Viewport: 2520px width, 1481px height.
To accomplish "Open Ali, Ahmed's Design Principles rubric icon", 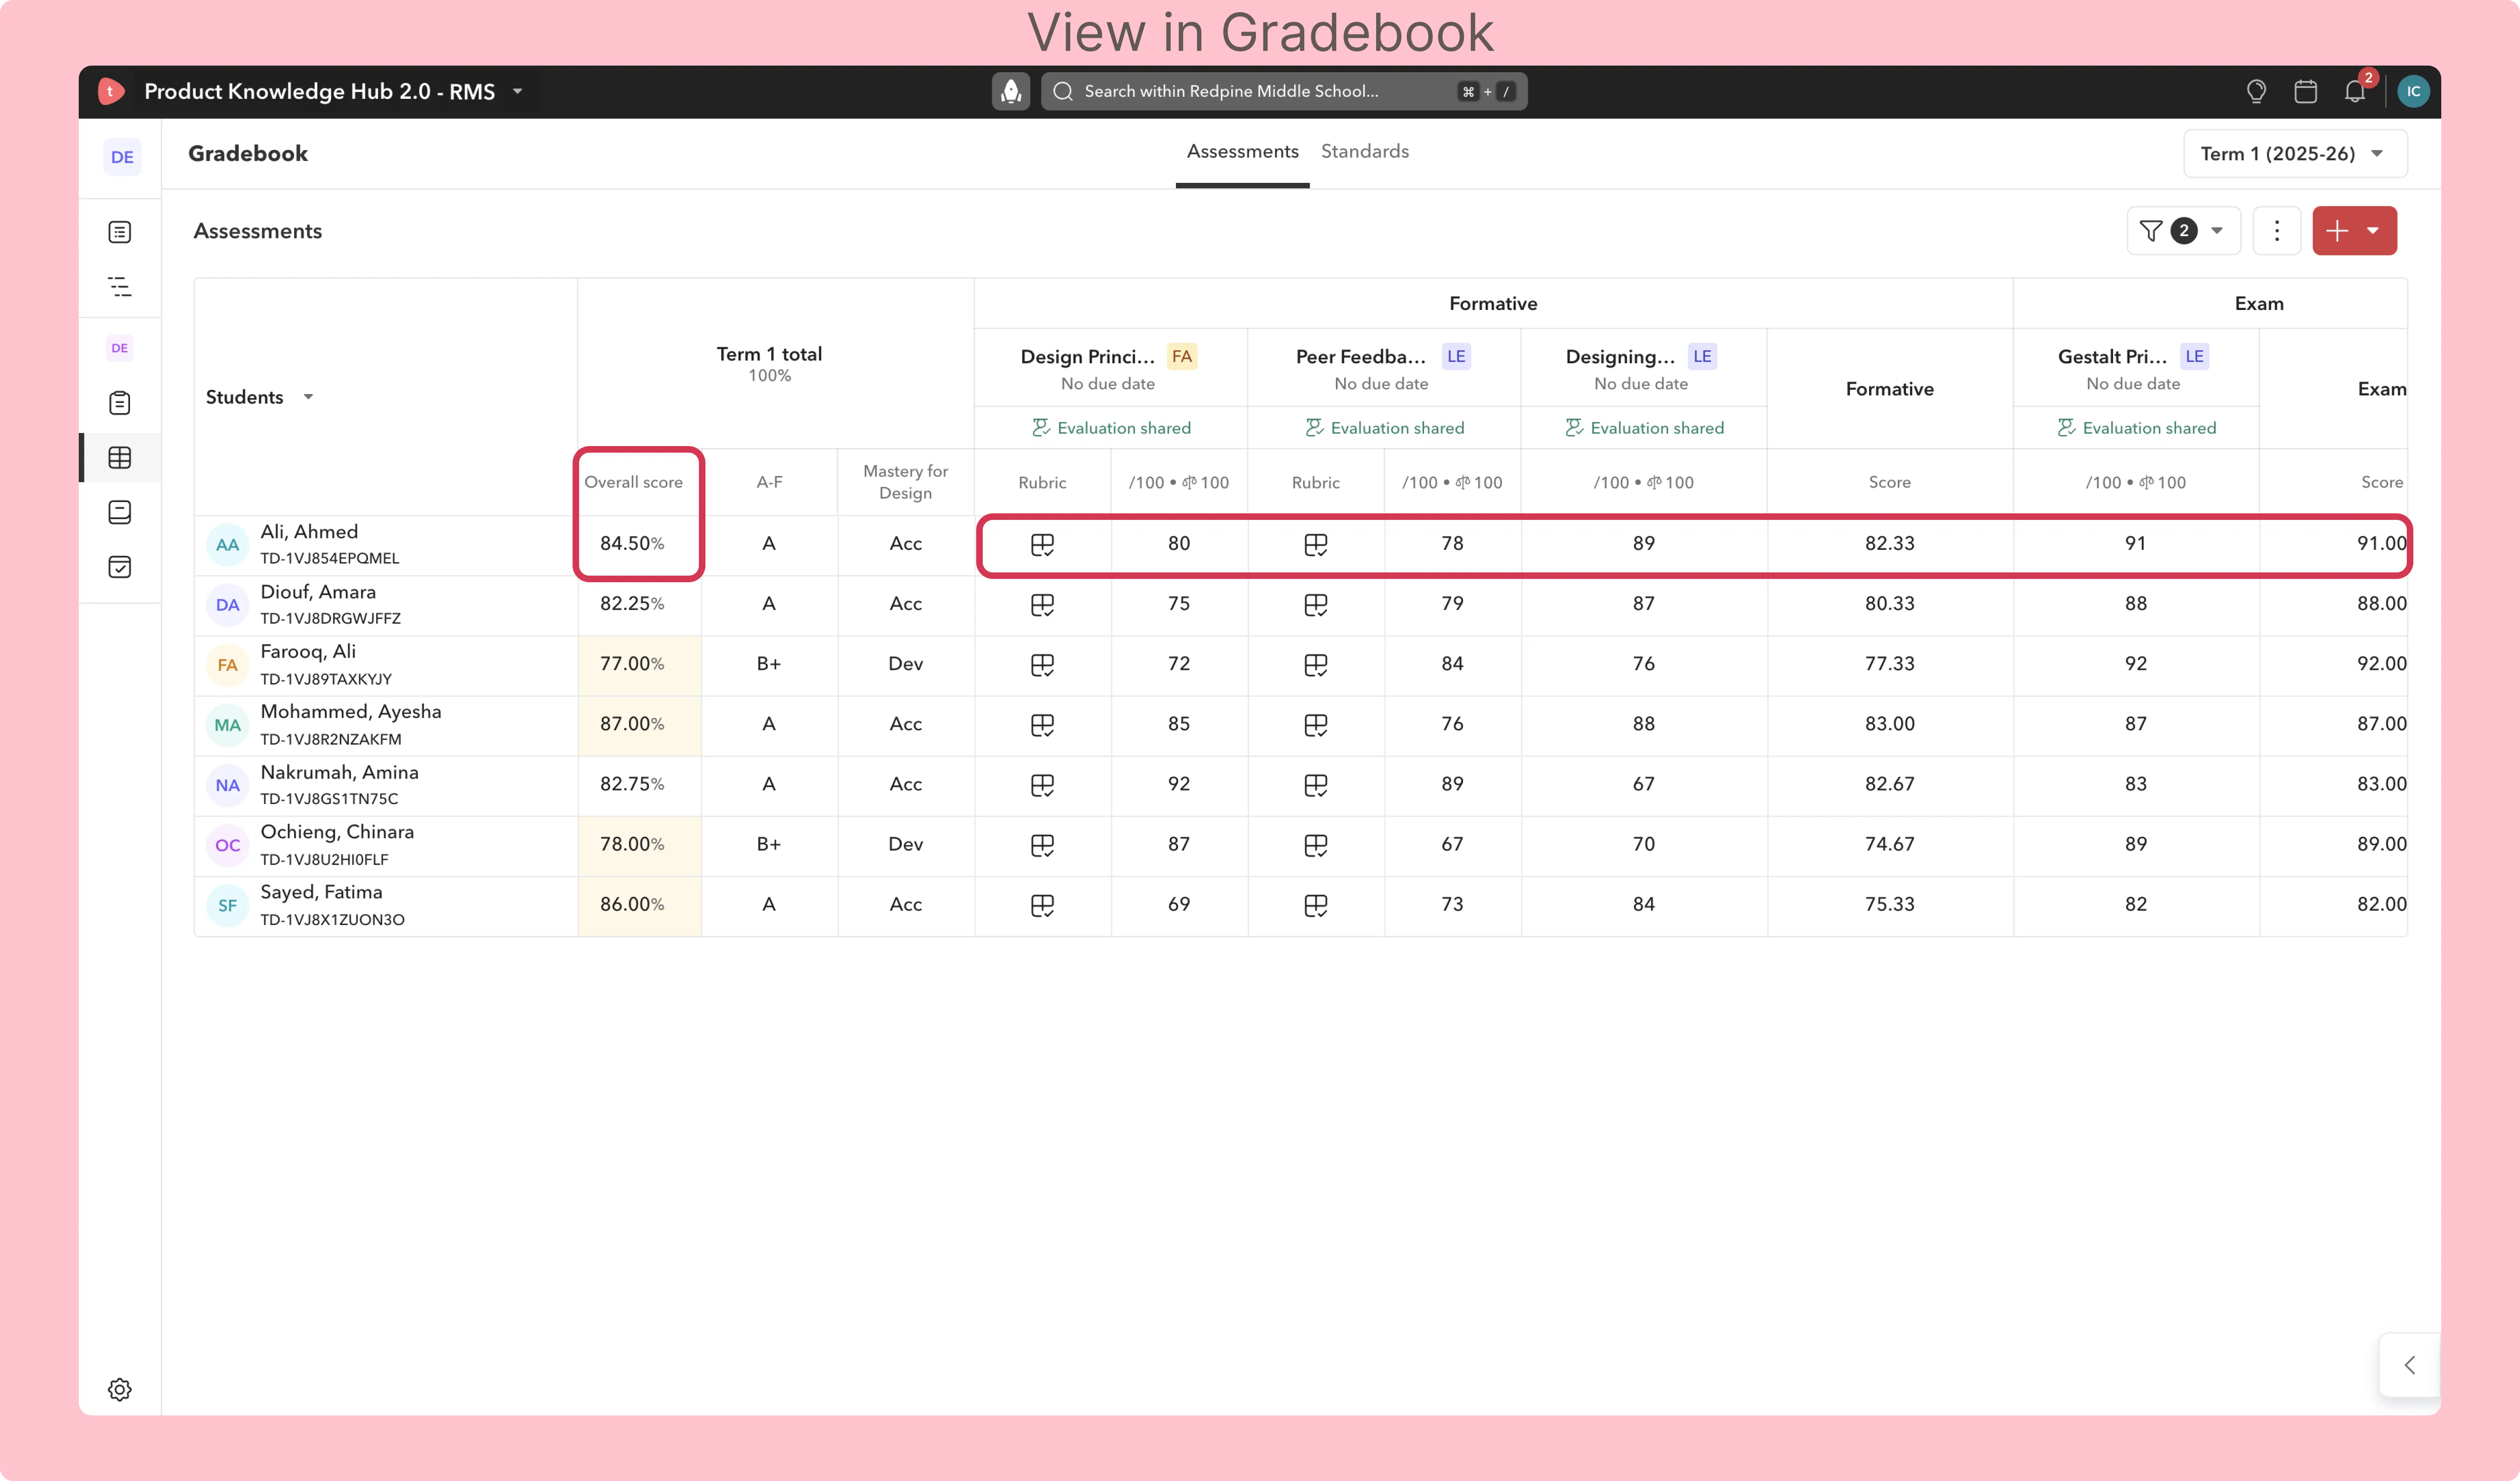I will (1042, 544).
